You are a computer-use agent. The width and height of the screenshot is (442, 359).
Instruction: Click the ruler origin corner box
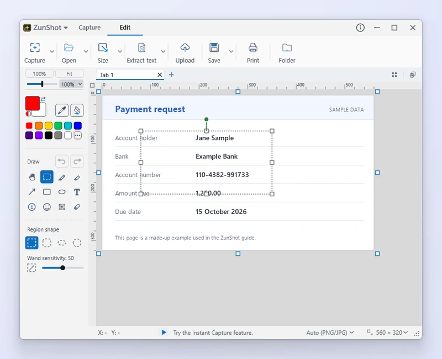[x=92, y=85]
